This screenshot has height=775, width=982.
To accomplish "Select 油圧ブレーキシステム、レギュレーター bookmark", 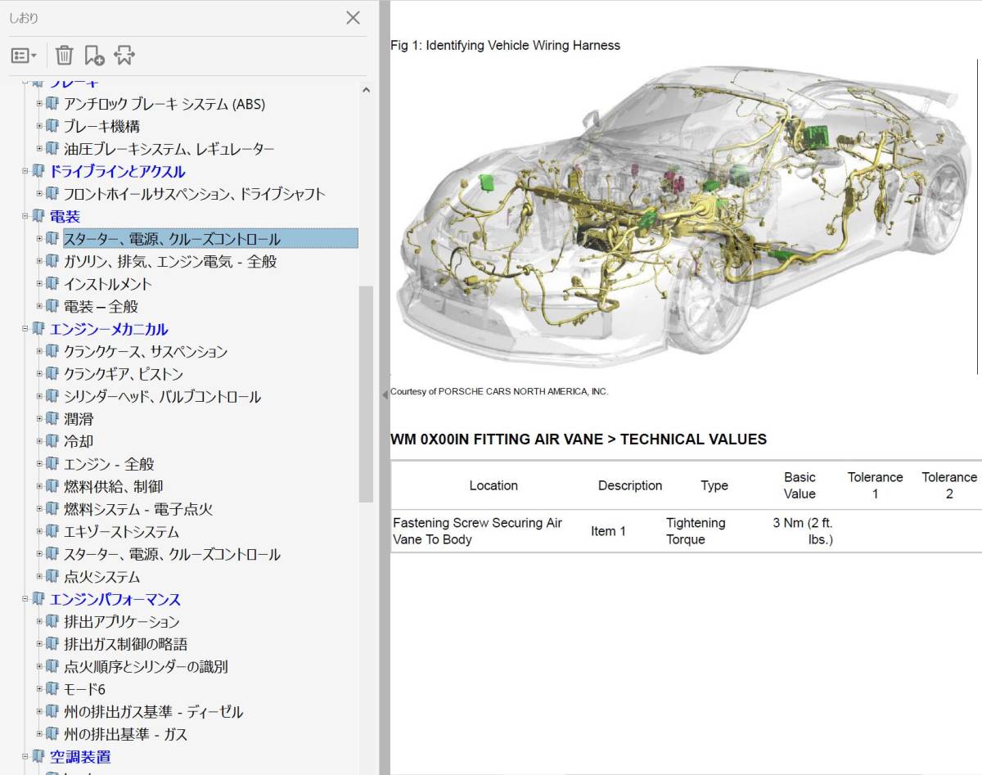I will coord(169,149).
